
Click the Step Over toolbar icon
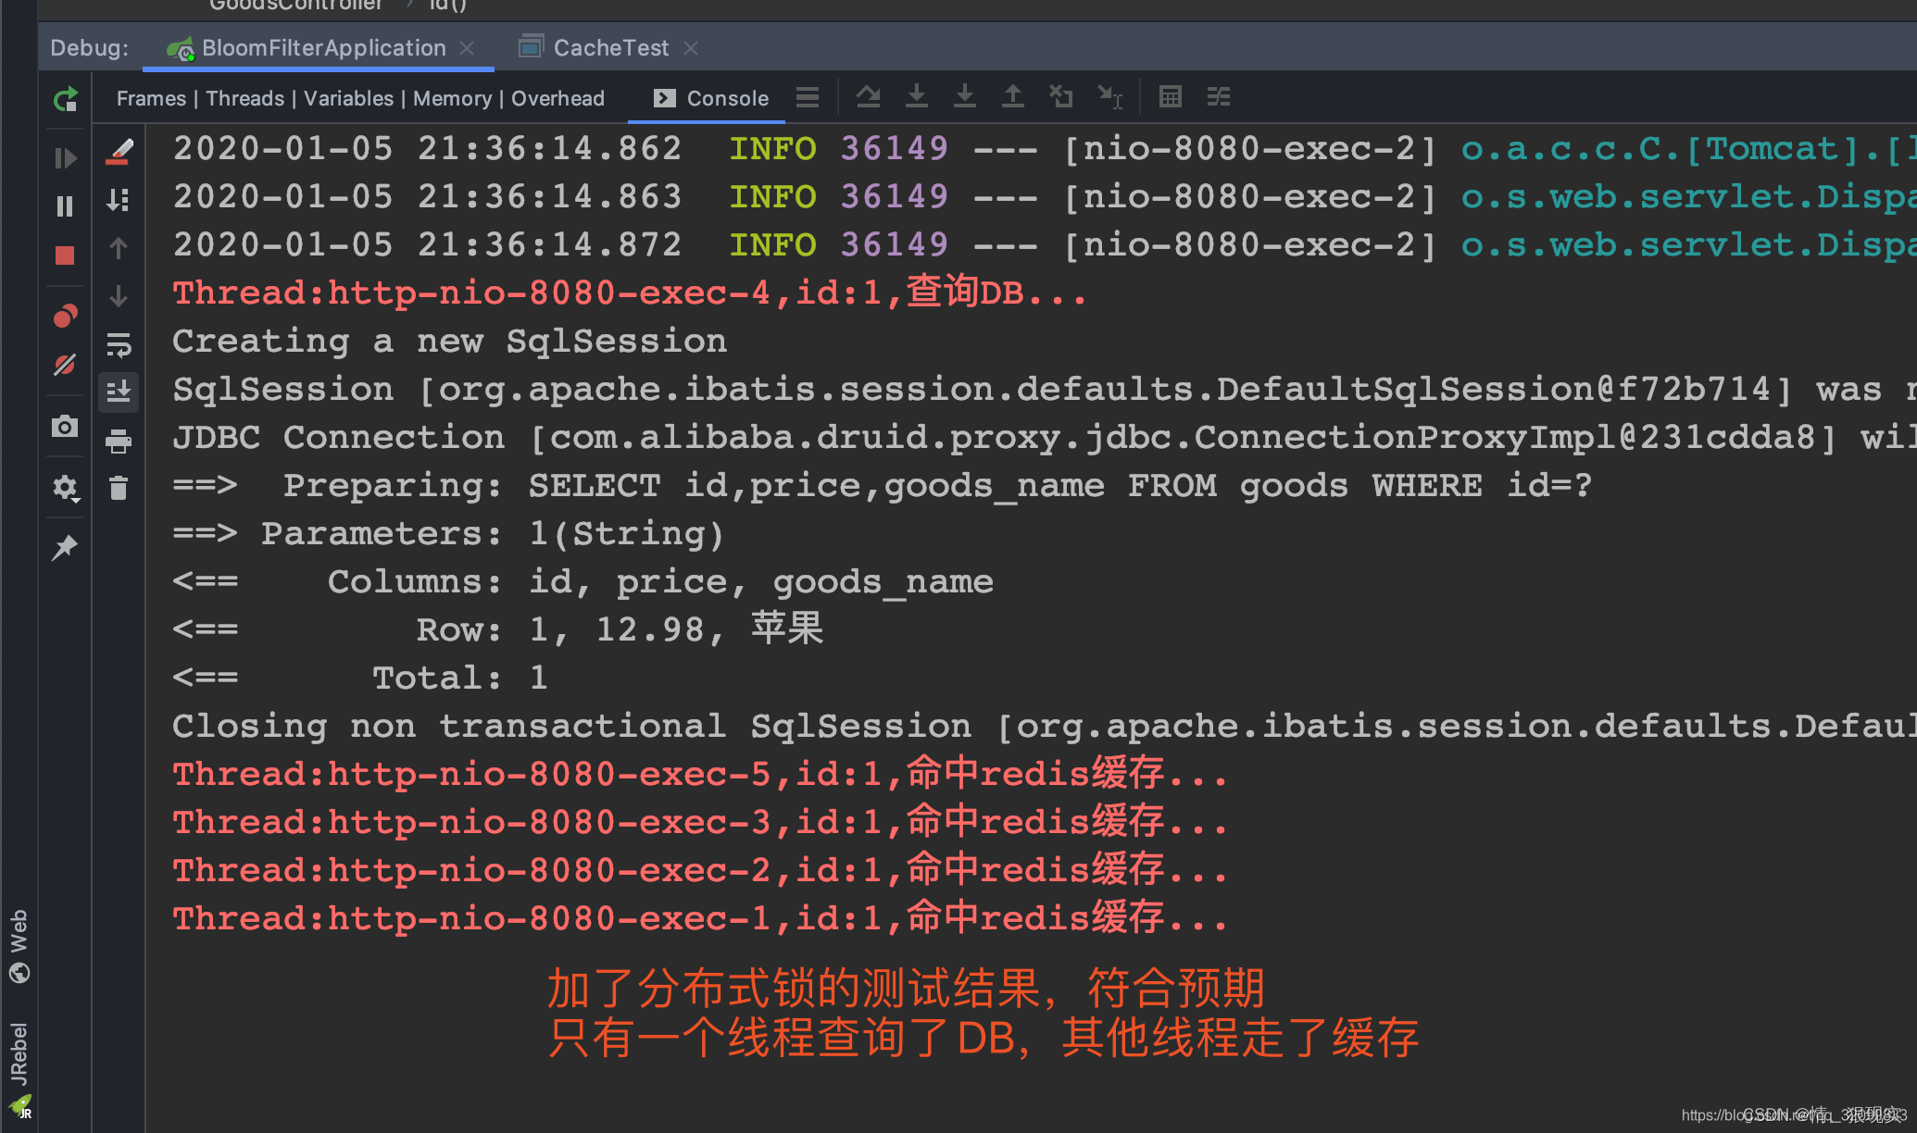point(868,96)
